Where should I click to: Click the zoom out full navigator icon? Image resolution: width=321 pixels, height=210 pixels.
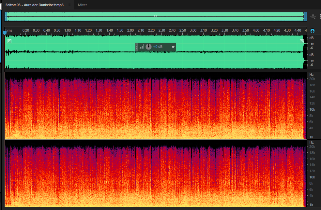[313, 17]
